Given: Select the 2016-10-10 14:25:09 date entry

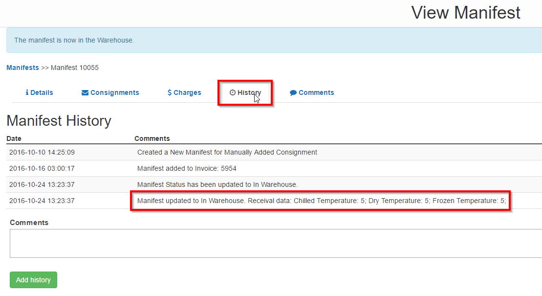Looking at the screenshot, I should coord(42,152).
